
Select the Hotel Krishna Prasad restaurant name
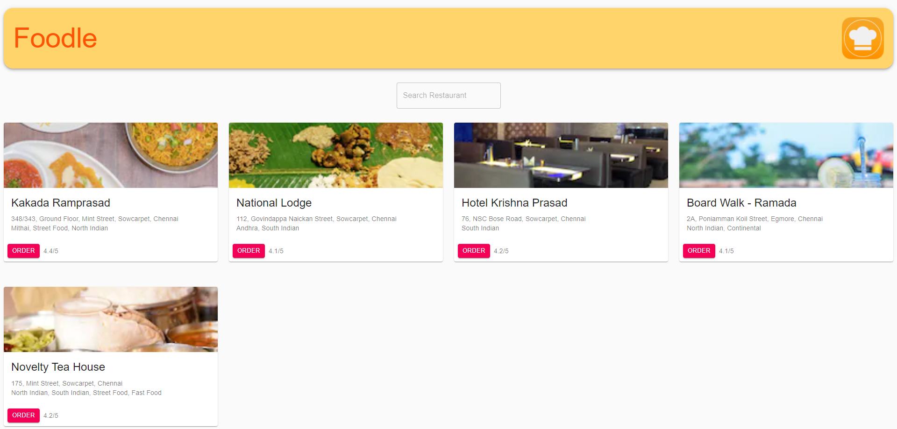514,203
